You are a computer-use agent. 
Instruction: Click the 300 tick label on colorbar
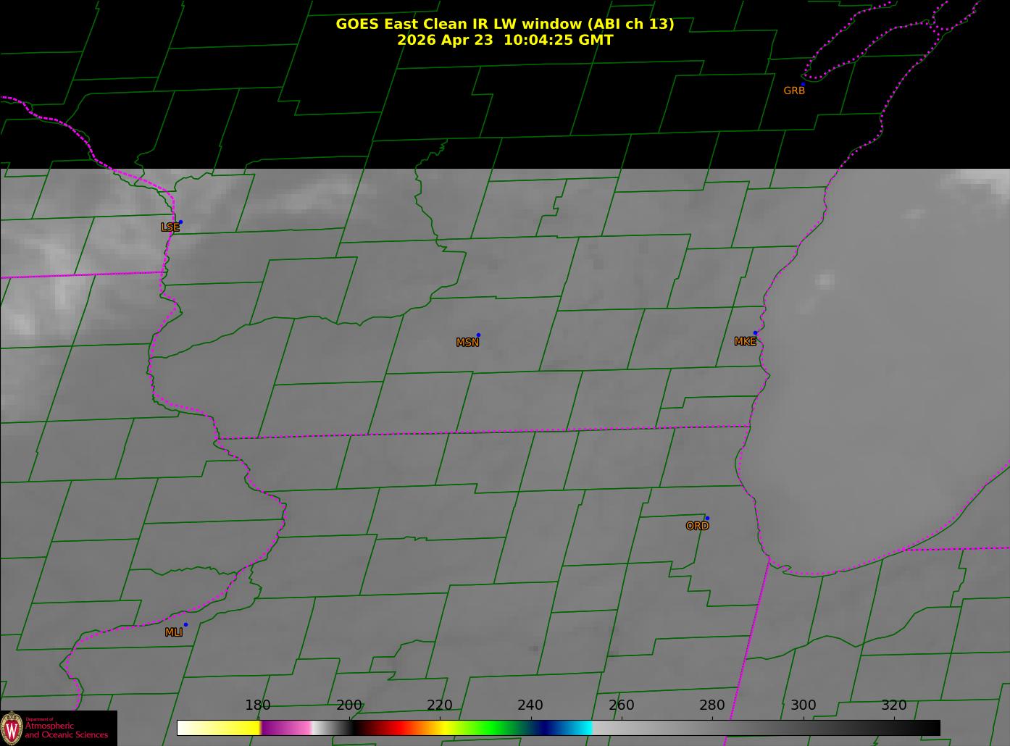click(803, 705)
